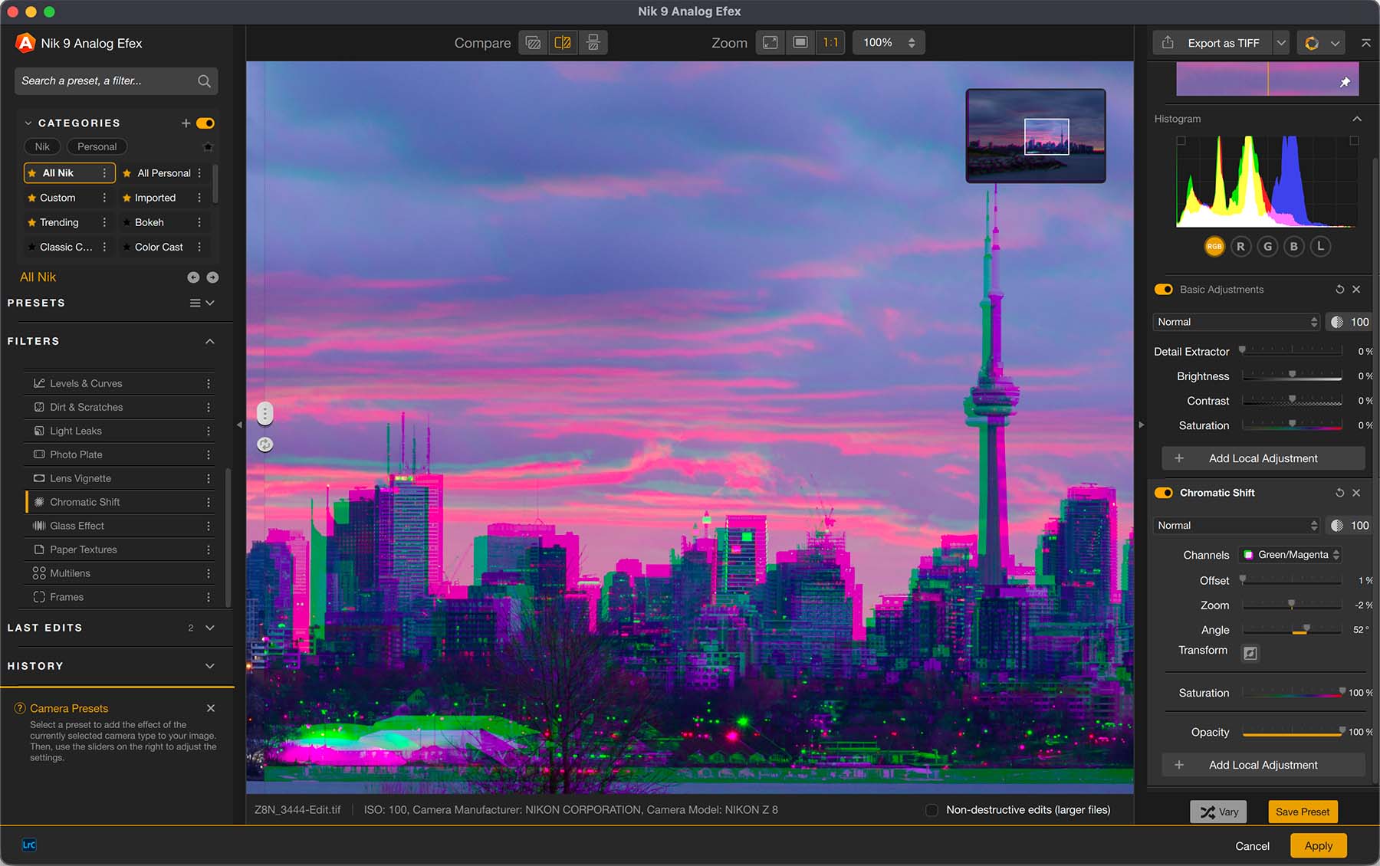The height and width of the screenshot is (866, 1380).
Task: Click the split-view compare icon
Action: [x=563, y=43]
